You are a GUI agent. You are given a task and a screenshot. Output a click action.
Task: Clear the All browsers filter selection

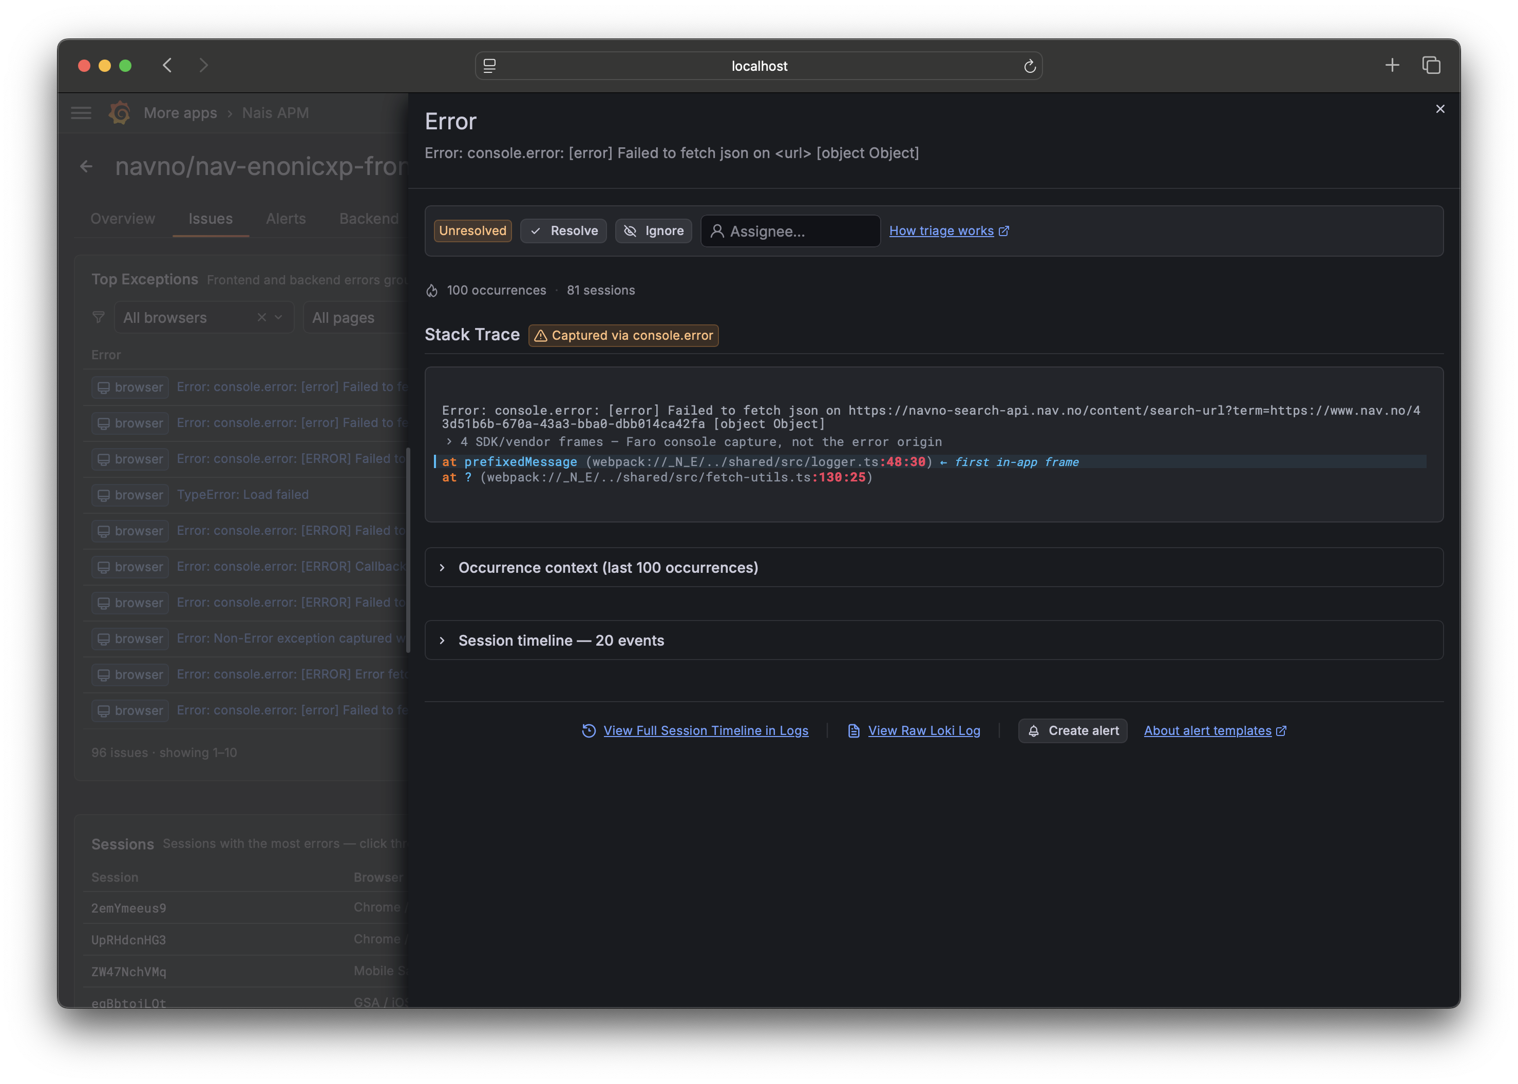click(262, 317)
